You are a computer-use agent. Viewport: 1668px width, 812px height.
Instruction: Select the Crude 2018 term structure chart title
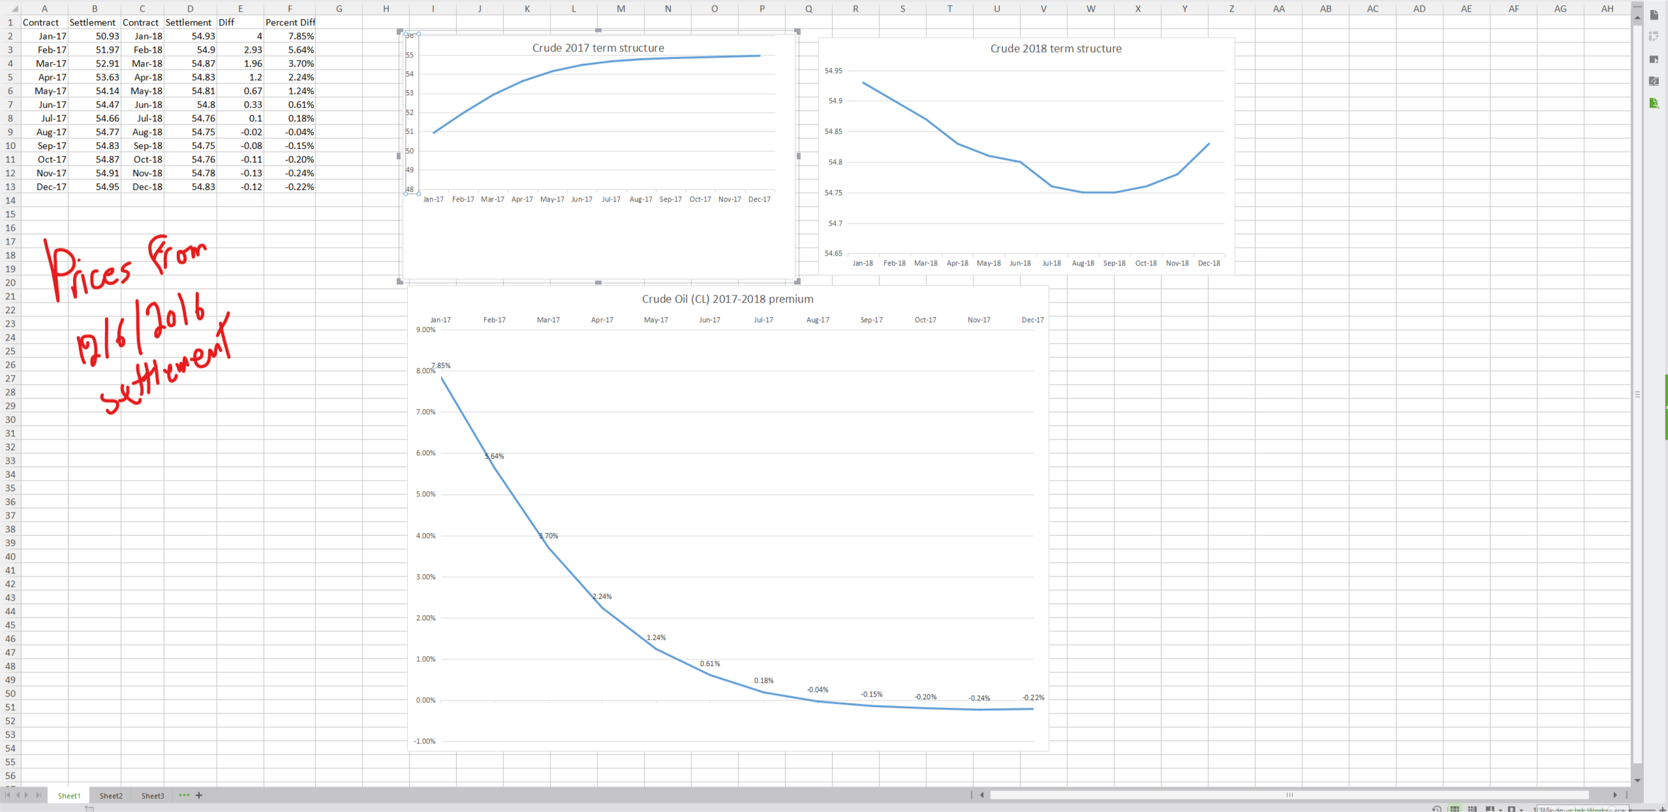pos(1055,49)
